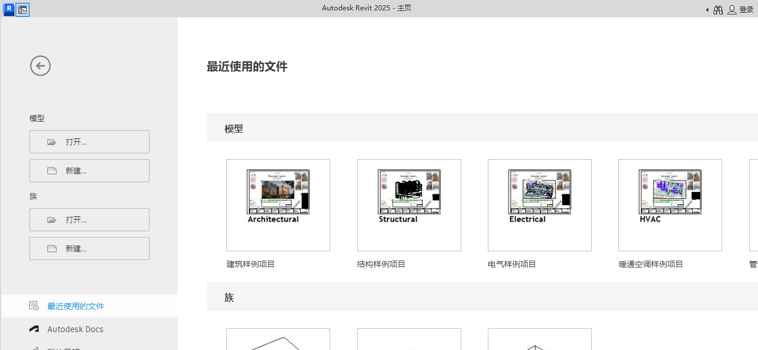Click the 最近使用的文件 page heading
The image size is (758, 350).
click(x=247, y=66)
